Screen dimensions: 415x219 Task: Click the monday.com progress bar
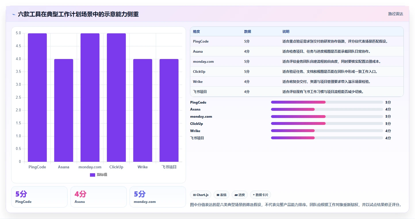(x=327, y=117)
